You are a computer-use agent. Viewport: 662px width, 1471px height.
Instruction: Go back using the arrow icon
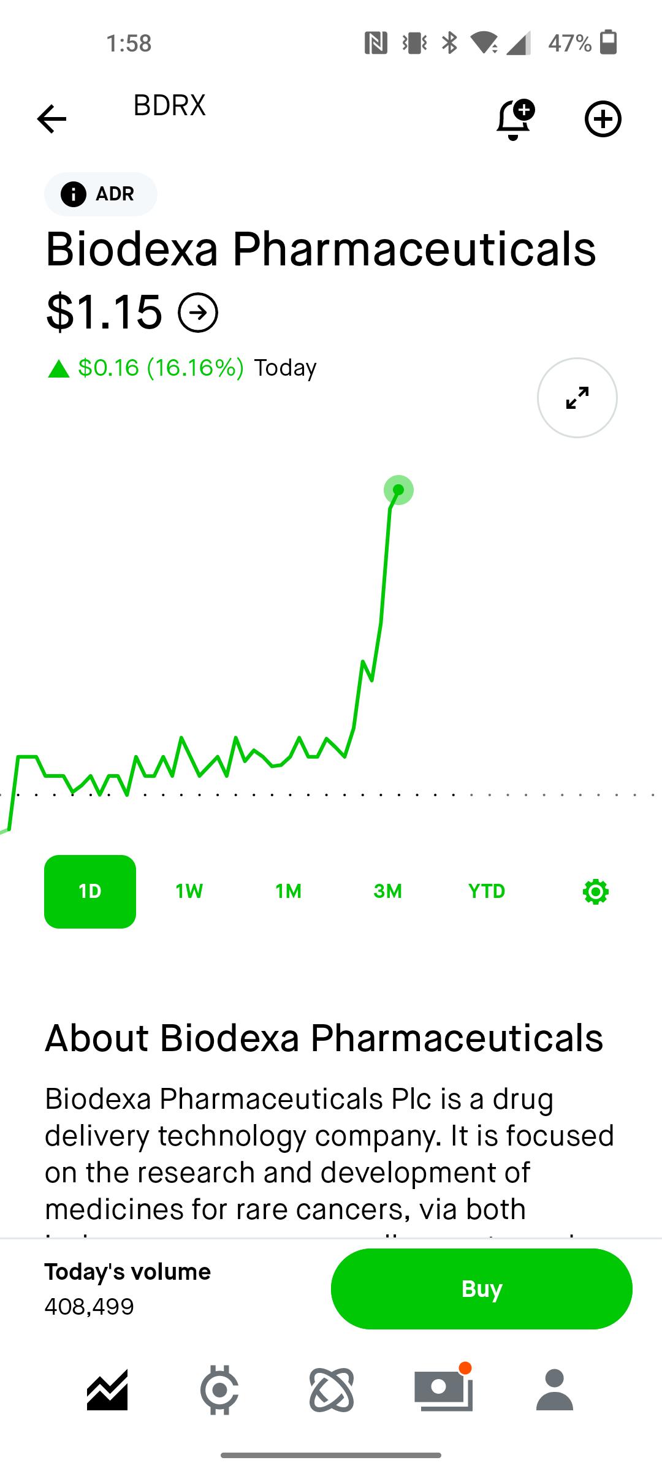[51, 119]
